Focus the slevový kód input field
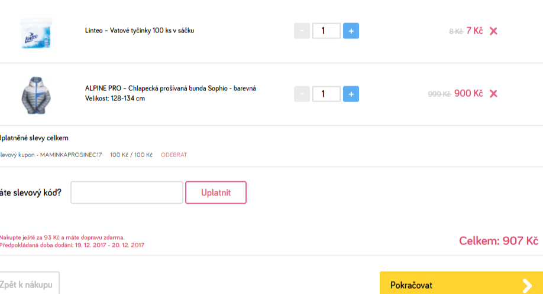This screenshot has height=294, width=543. click(x=127, y=192)
